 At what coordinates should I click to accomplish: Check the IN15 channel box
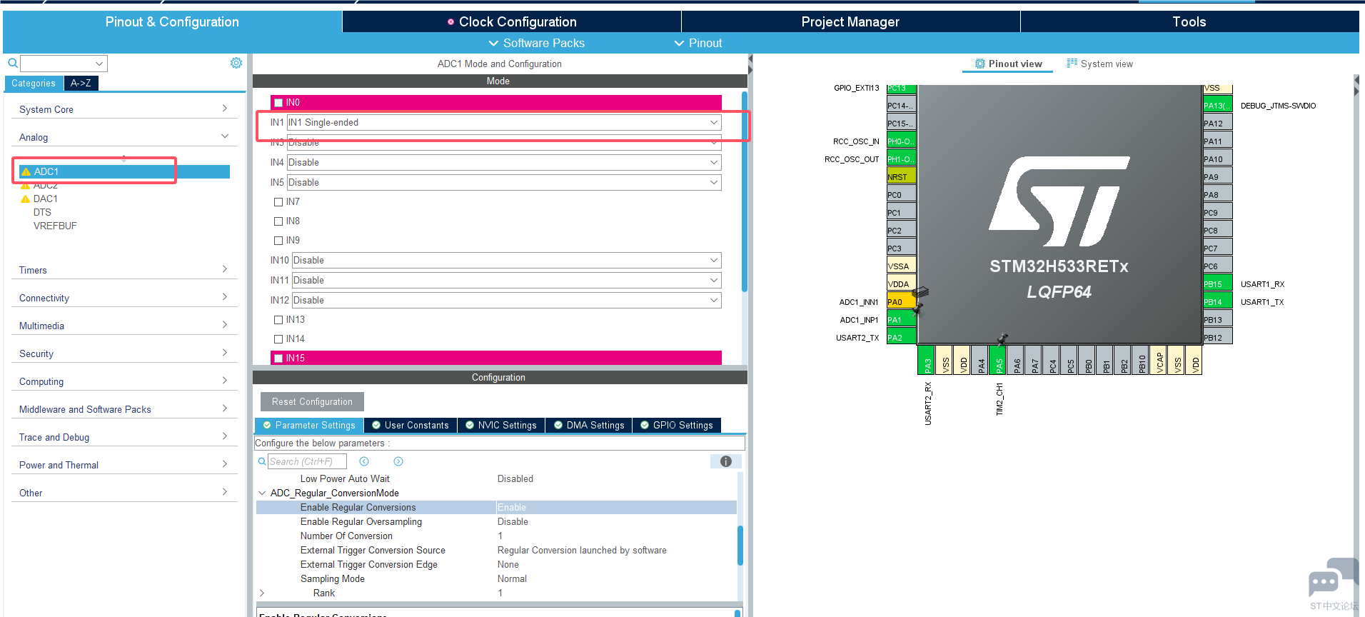tap(278, 358)
